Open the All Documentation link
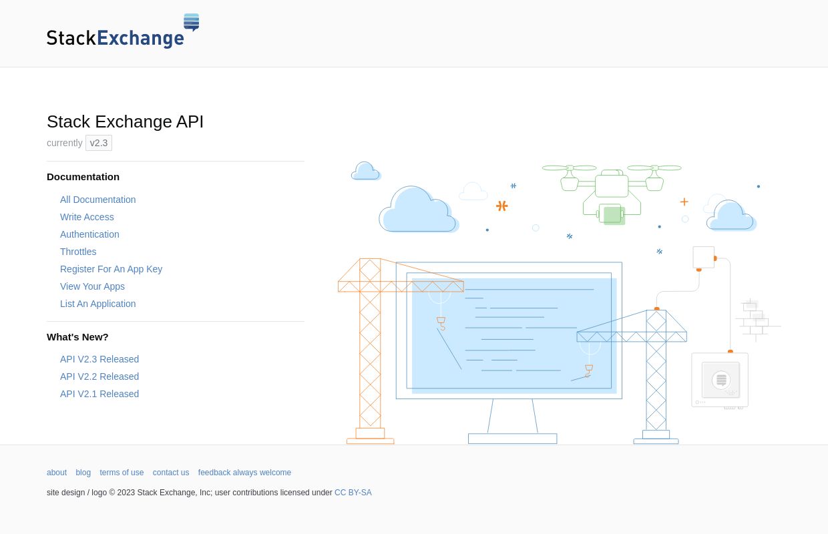The height and width of the screenshot is (534, 828). [x=98, y=200]
